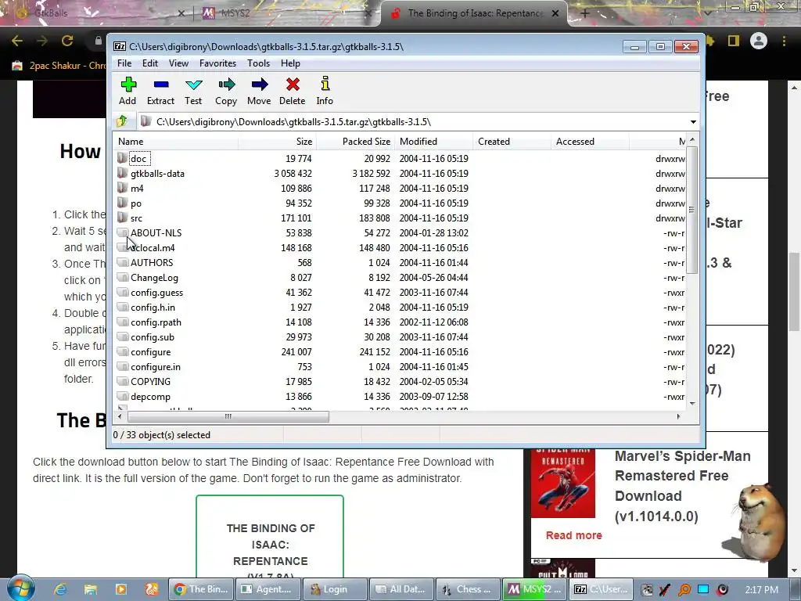Select the config.rpath file row
Screen dimensions: 801x601
(x=400, y=322)
